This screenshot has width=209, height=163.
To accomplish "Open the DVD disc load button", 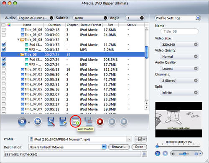I will (22, 122).
